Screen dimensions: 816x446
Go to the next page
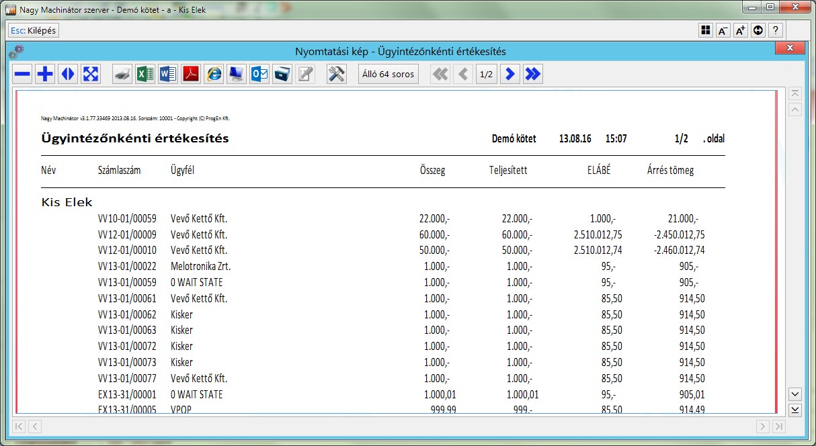coord(510,75)
